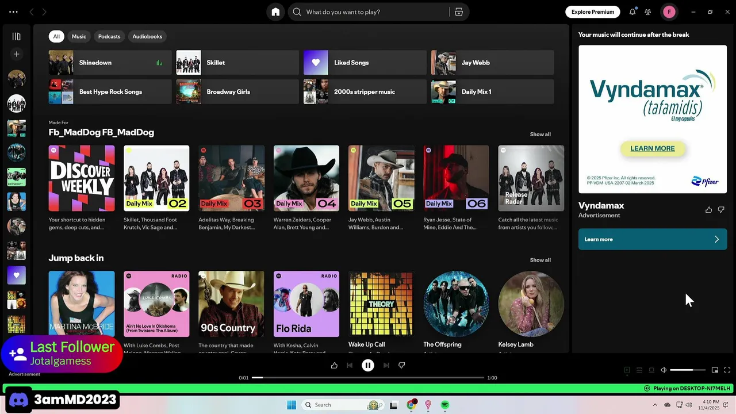Enter full screen mode
Screen dimensions: 736x414
point(727,370)
